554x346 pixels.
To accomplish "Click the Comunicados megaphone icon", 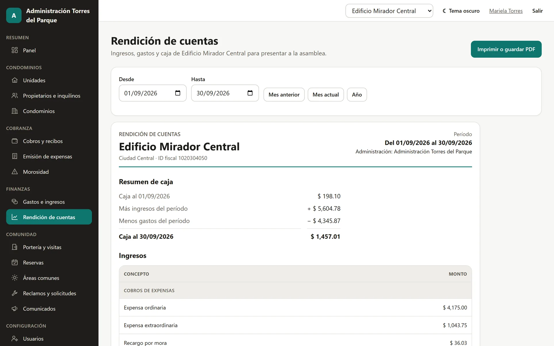I will tap(15, 309).
